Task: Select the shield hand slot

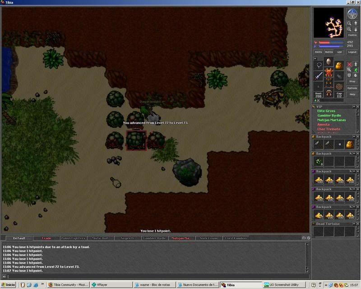Action: coord(339,75)
